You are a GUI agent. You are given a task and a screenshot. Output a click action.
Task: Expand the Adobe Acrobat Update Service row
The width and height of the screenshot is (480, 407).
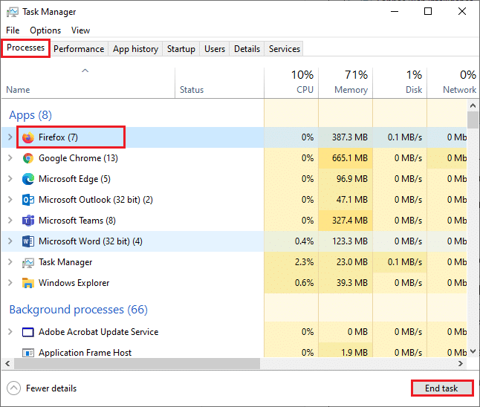[10, 332]
